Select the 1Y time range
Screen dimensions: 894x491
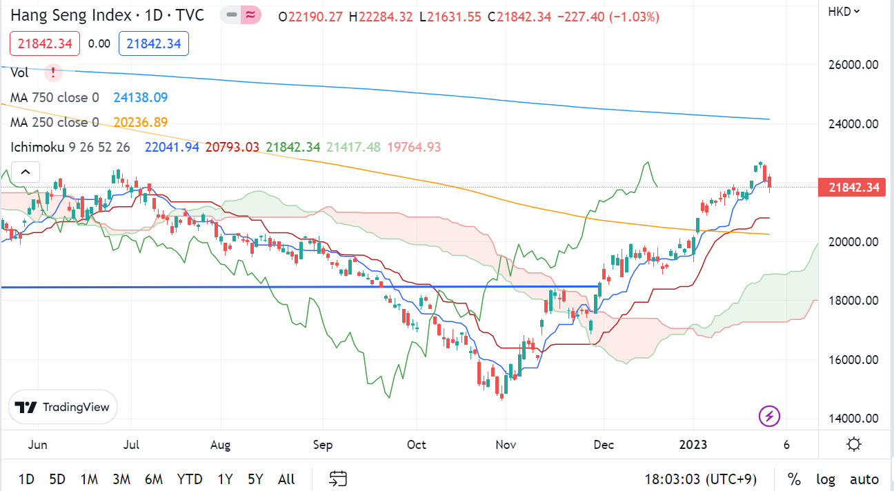tap(225, 479)
